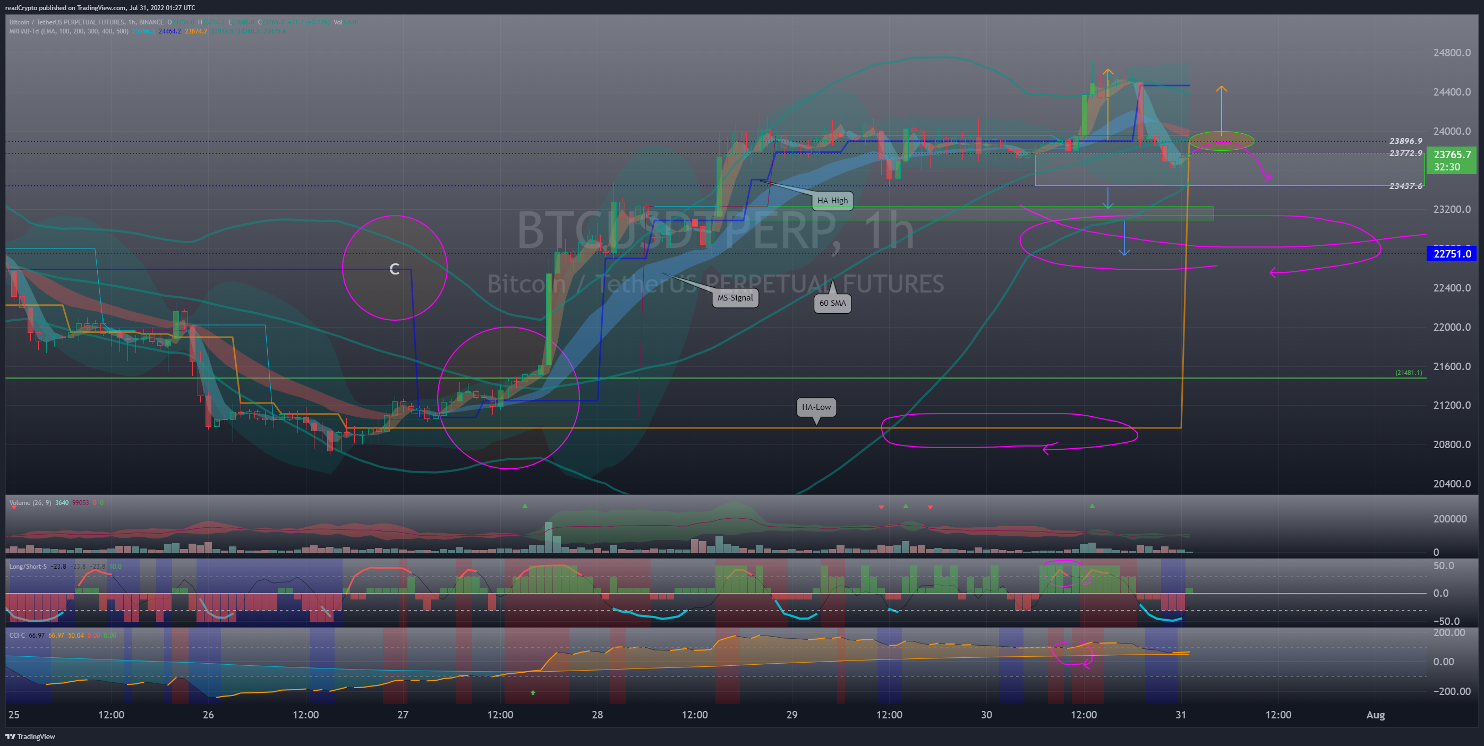Image resolution: width=1484 pixels, height=746 pixels.
Task: Click the 20800.0 price axis tick
Action: (1452, 444)
